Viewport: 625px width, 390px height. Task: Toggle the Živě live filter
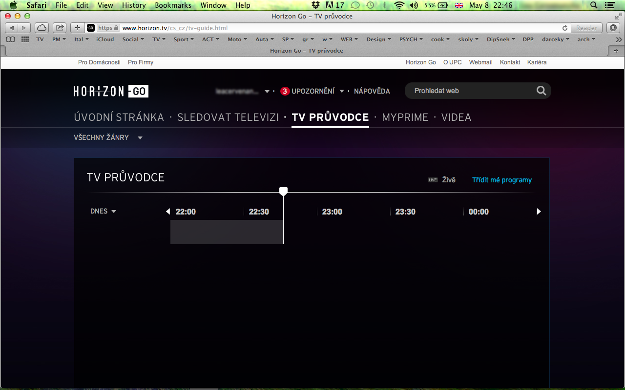click(x=442, y=180)
